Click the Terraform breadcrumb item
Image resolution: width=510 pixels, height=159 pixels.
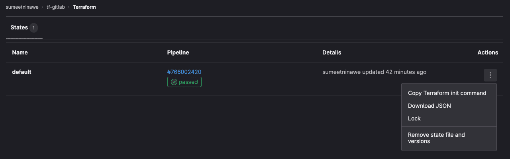pyautogui.click(x=84, y=7)
